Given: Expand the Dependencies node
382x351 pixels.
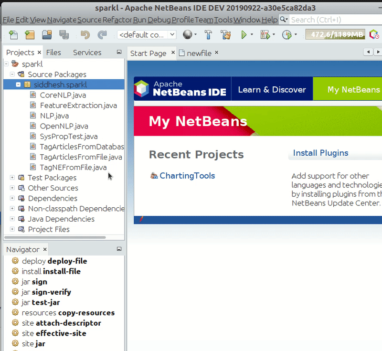Looking at the screenshot, I should coord(12,198).
